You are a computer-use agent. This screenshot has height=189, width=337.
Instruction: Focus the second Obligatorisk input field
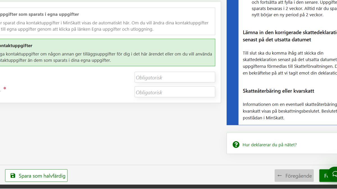tap(175, 92)
